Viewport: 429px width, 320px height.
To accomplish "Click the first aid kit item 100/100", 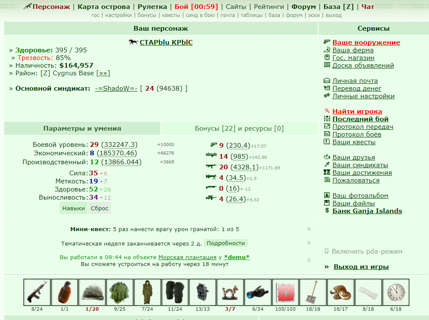I will pos(285,292).
